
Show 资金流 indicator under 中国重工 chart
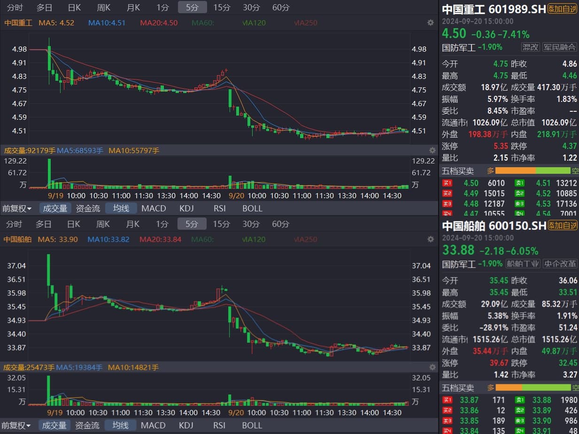[x=88, y=209]
